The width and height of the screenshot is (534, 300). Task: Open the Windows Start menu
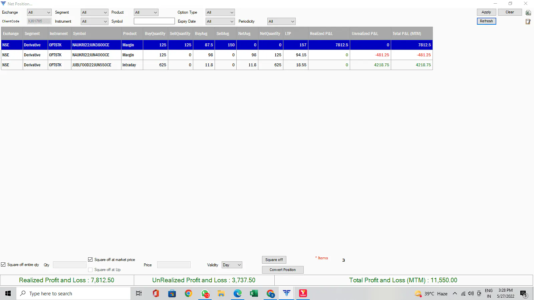click(x=8, y=293)
